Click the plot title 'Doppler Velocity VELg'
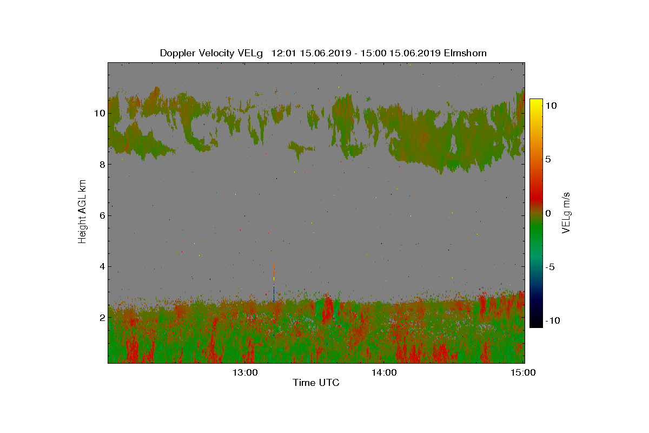Viewport: 649px width, 433px height. pos(211,53)
